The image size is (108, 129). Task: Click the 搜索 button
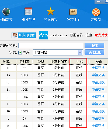click(95, 46)
